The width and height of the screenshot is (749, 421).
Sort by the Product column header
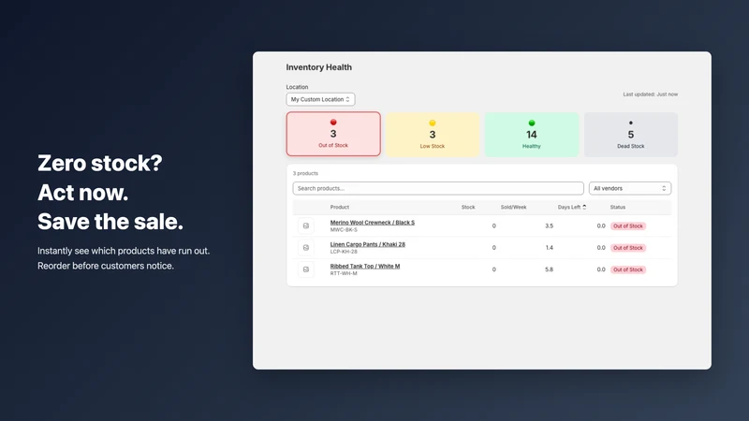click(x=340, y=207)
